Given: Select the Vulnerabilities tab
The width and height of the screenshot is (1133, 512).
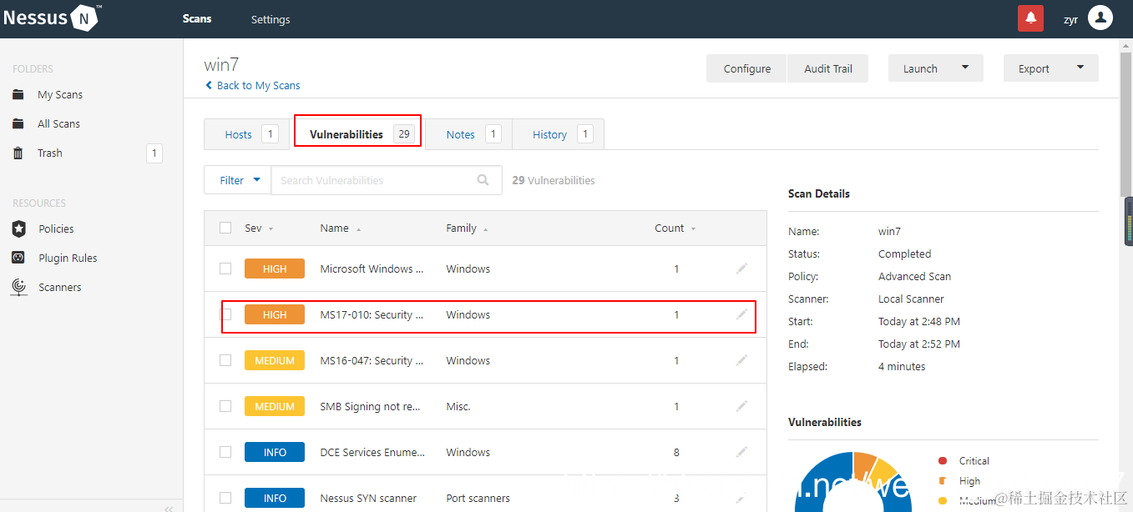Looking at the screenshot, I should [357, 133].
